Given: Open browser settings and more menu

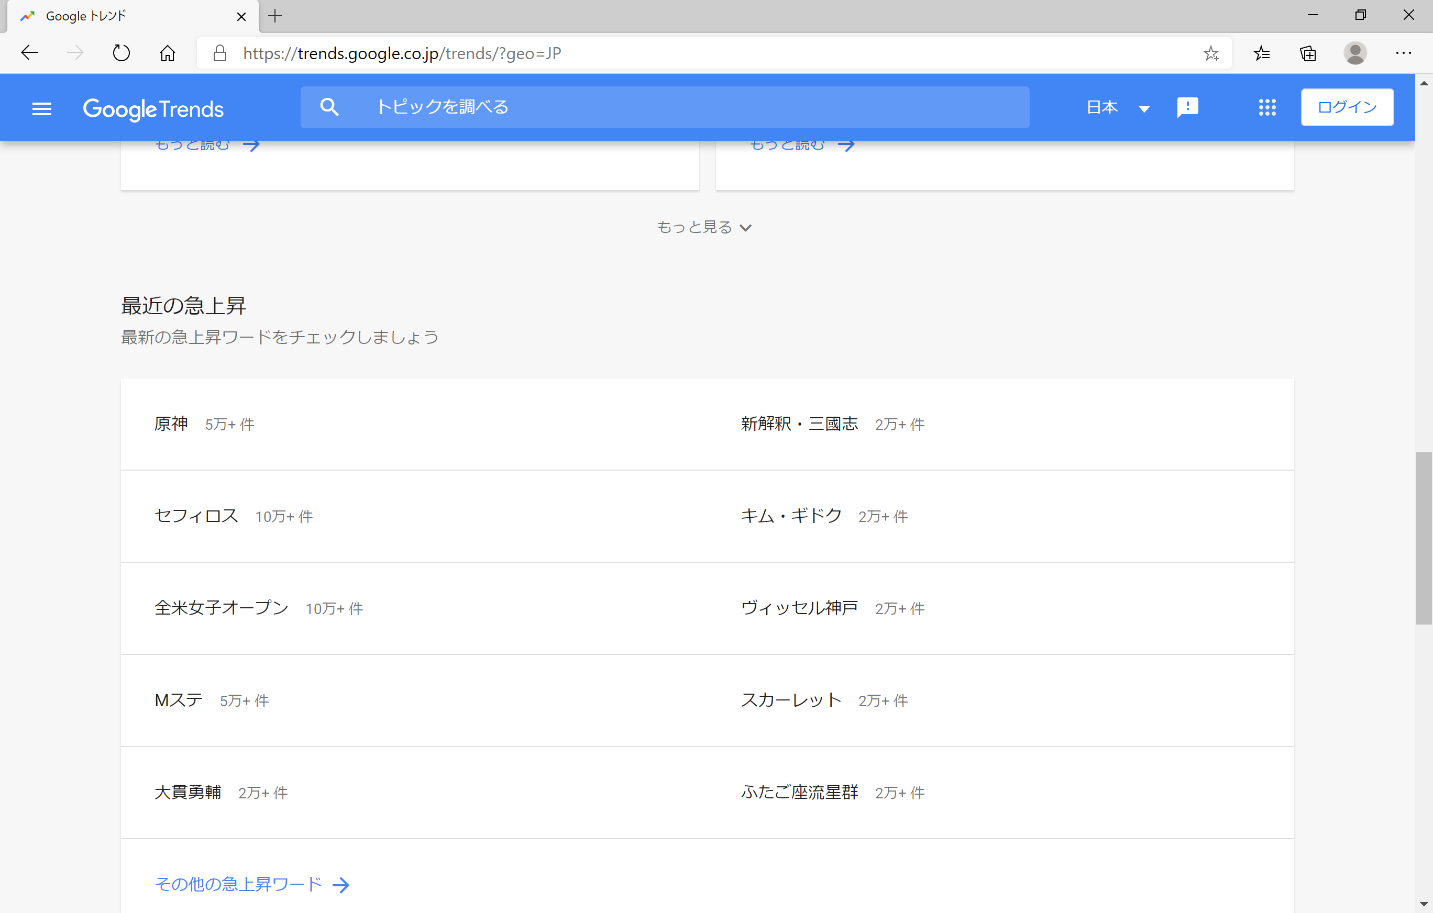Looking at the screenshot, I should [x=1403, y=53].
